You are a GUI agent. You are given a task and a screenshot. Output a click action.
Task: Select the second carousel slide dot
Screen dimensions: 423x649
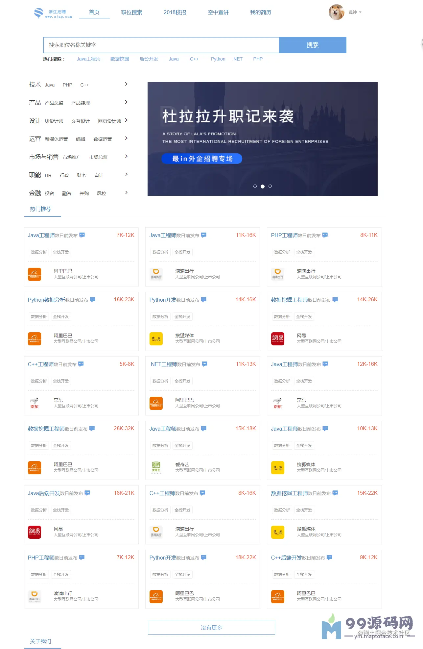coord(263,186)
